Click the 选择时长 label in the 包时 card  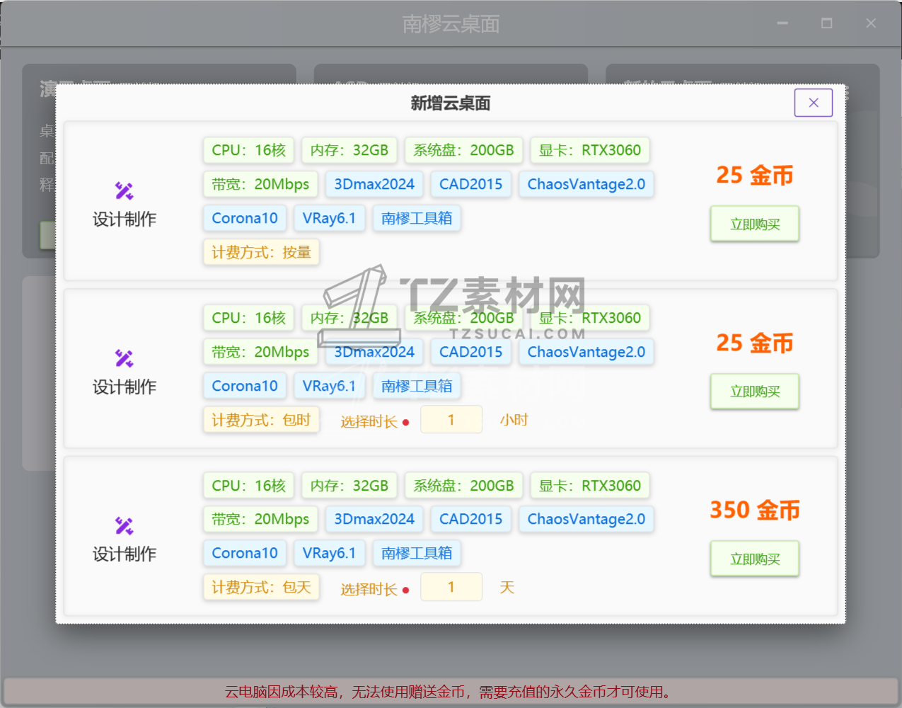[369, 422]
